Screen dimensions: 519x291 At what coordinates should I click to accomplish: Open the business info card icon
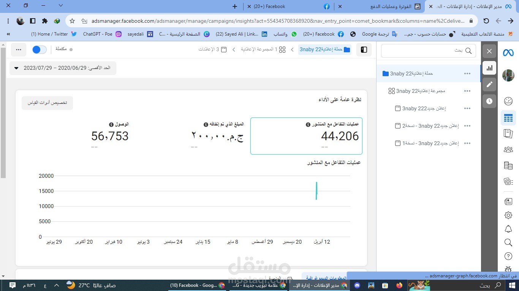tap(508, 201)
